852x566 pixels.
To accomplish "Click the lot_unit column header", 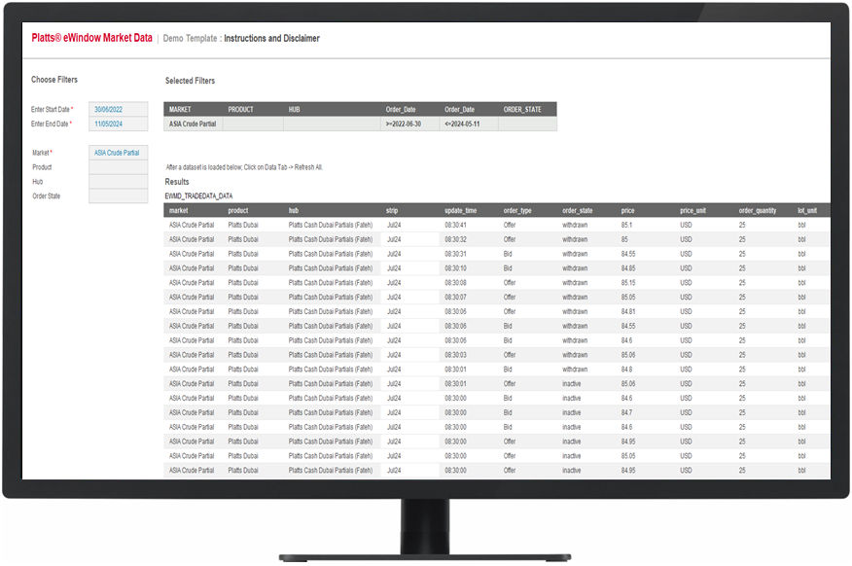I will point(807,210).
